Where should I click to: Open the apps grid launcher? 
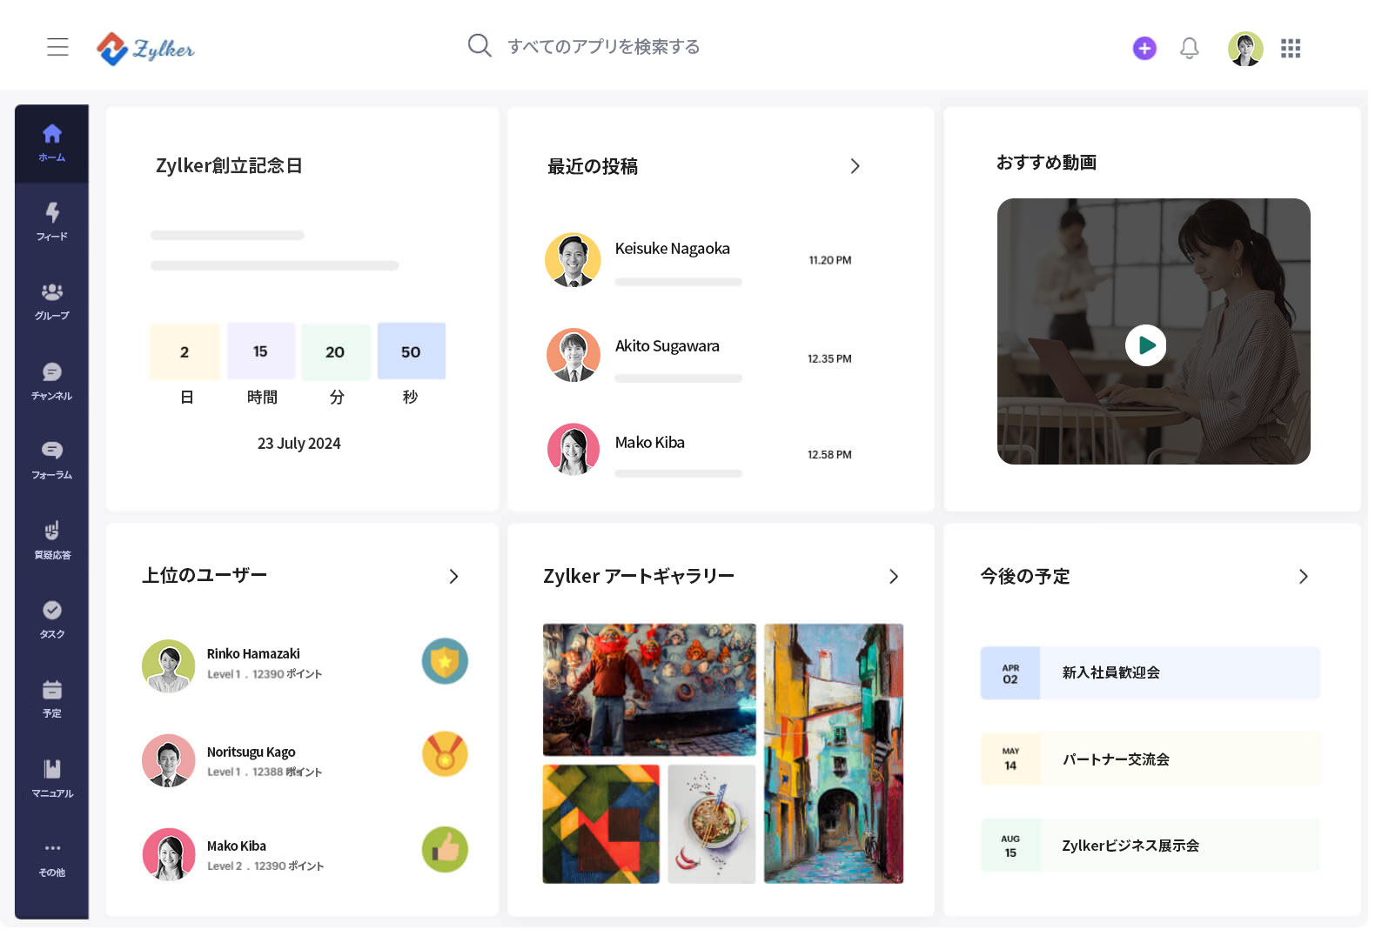[1291, 49]
